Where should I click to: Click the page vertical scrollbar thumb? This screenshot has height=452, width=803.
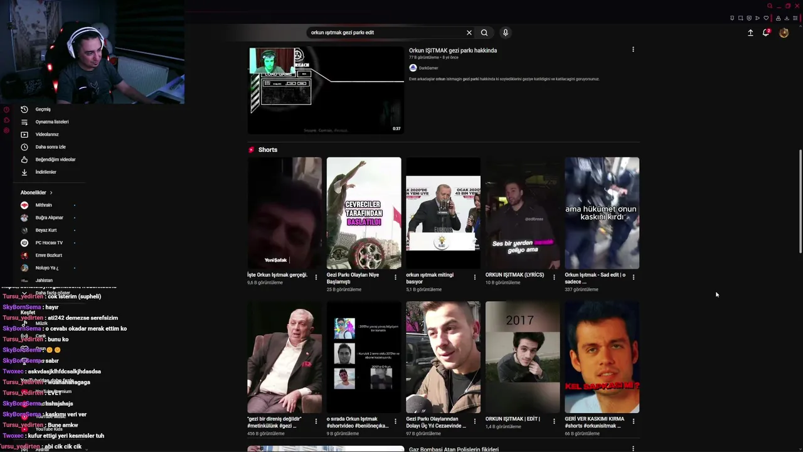tap(800, 201)
